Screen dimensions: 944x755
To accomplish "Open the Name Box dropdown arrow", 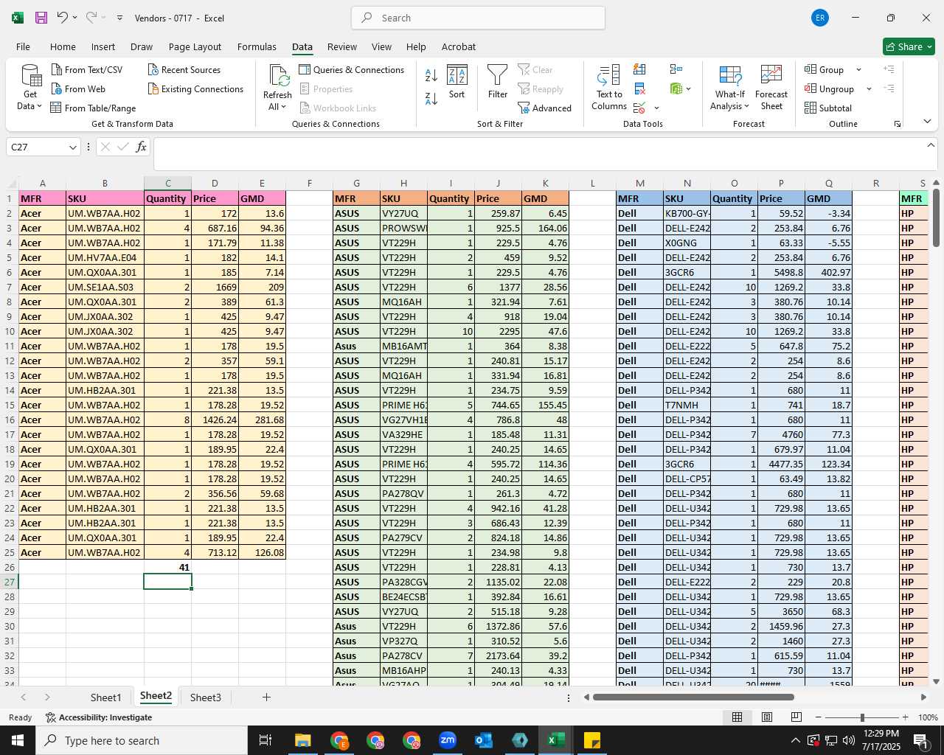I will point(72,147).
